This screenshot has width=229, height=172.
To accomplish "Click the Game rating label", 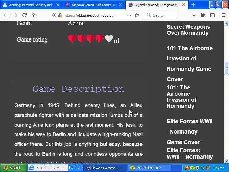I will point(32,40).
